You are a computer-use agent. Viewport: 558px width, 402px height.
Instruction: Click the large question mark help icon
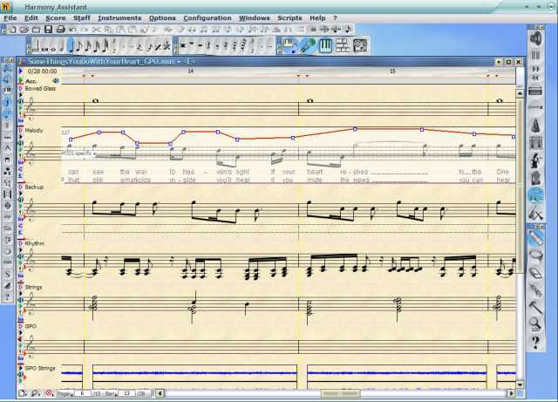point(535,342)
